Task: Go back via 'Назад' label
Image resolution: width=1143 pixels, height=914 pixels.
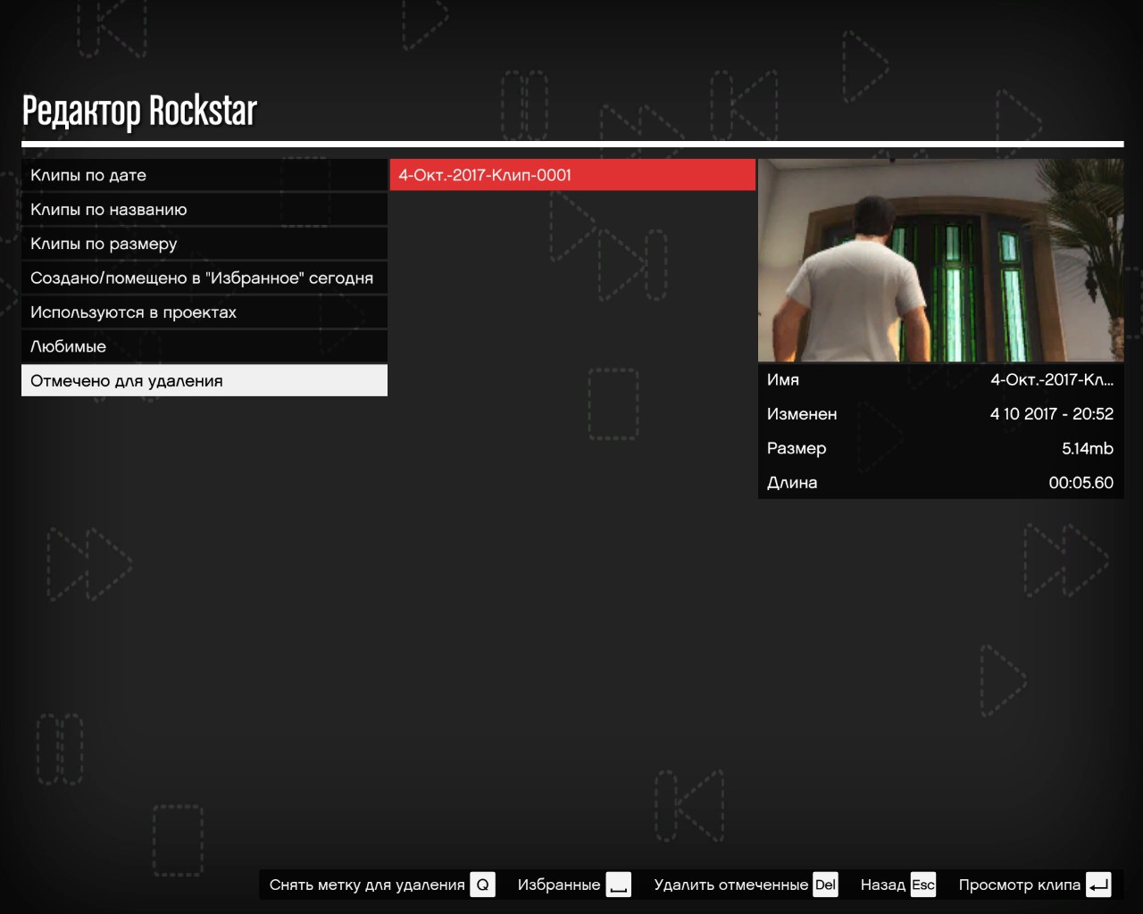Action: tap(883, 885)
